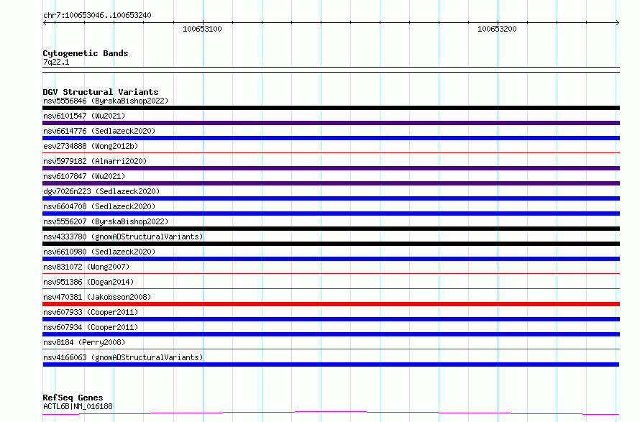The height and width of the screenshot is (422, 640).
Task: Click the nsv6101547 (Wu2021) label
Action: click(84, 116)
